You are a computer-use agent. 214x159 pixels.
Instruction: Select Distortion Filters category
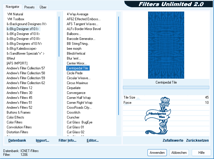tap(17, 132)
